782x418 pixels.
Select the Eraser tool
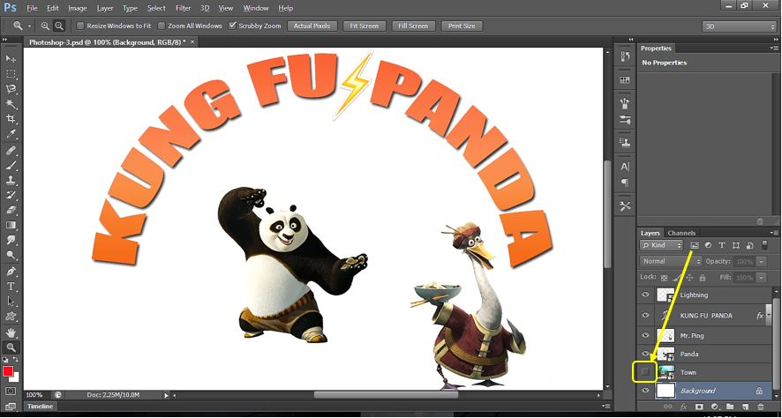11,210
